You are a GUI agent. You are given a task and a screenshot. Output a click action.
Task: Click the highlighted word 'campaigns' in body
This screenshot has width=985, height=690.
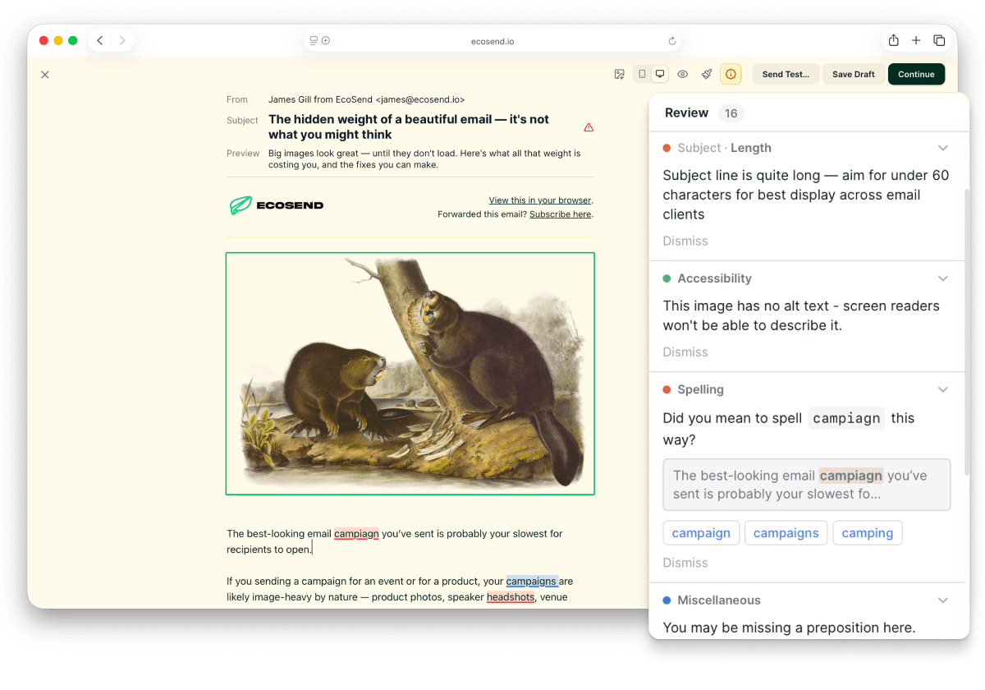click(532, 582)
